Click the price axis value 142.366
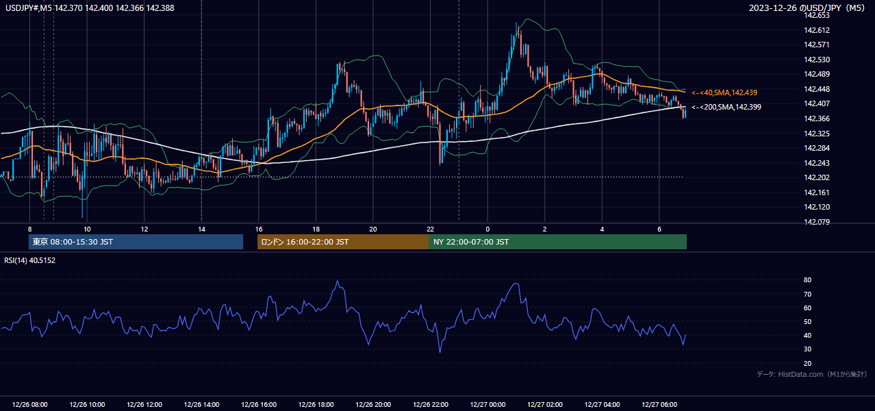 pos(817,119)
